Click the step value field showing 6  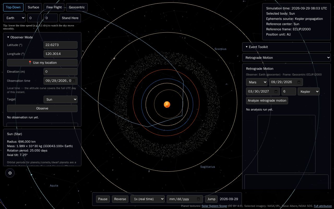click(289, 91)
